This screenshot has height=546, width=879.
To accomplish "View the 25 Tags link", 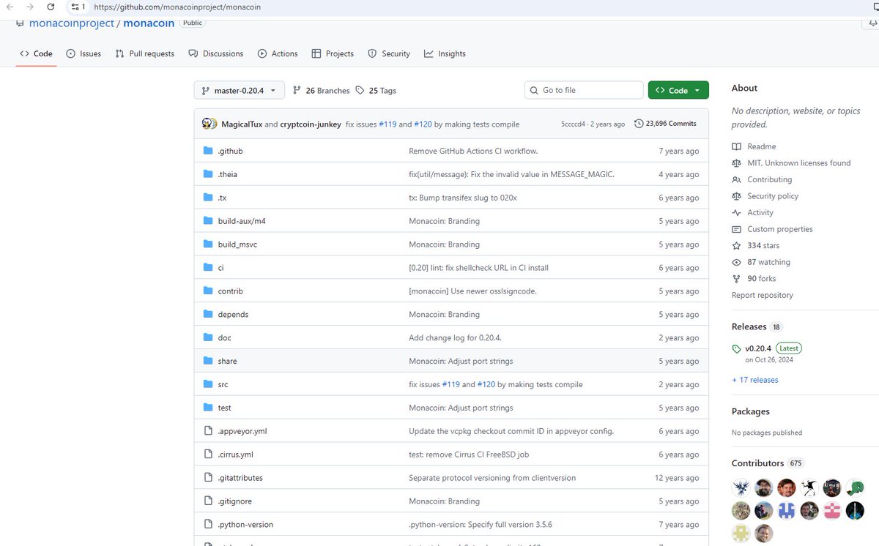I will pos(376,91).
